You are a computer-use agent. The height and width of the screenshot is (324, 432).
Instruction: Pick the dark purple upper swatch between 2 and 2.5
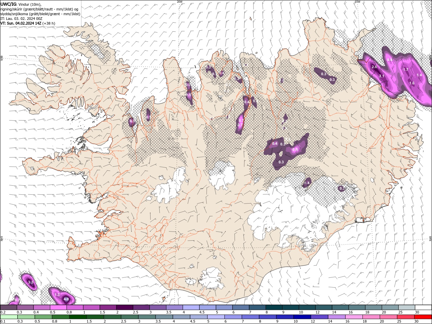click(125, 307)
